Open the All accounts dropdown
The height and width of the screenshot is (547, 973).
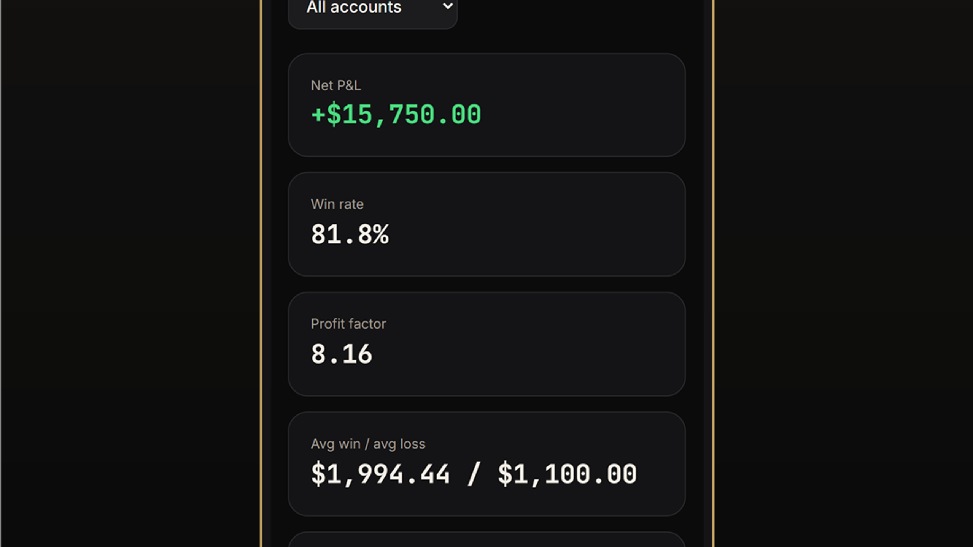tap(372, 11)
